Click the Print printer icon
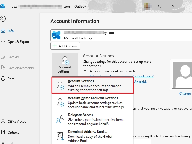This screenshot has height=144, width=192. click(x=3, y=79)
